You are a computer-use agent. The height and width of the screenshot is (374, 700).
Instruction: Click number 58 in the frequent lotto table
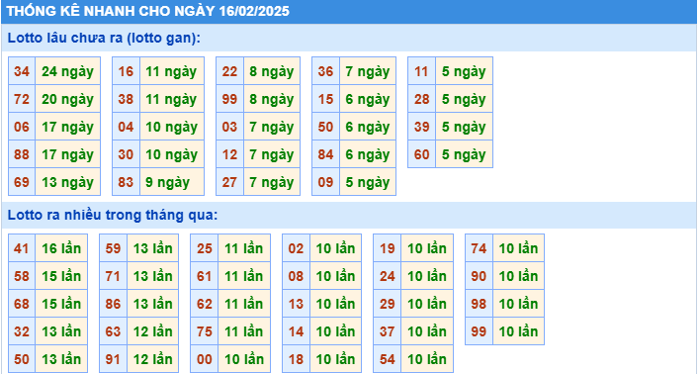[x=22, y=276]
